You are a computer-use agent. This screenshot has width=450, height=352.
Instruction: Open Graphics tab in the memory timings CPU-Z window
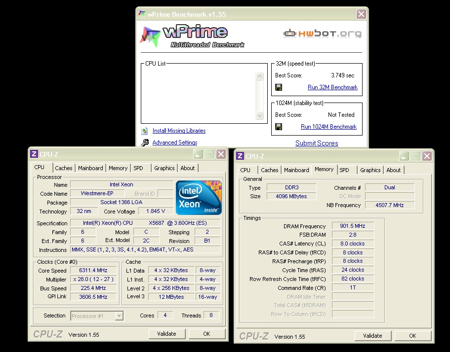[370, 170]
